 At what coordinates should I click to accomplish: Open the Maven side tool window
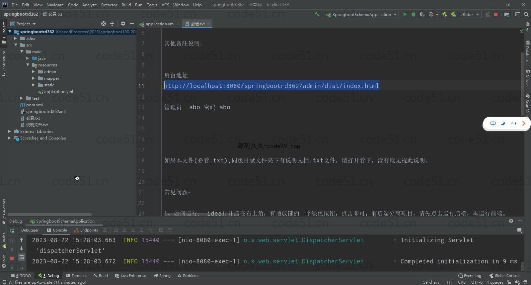pyautogui.click(x=527, y=78)
